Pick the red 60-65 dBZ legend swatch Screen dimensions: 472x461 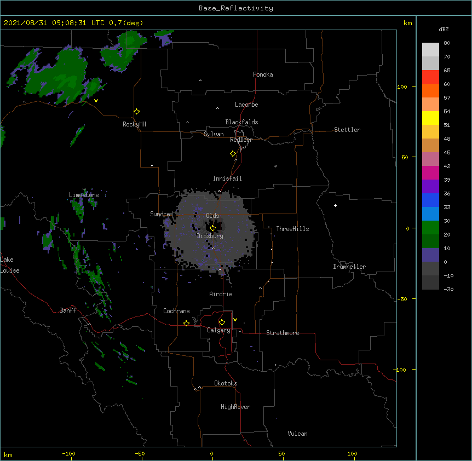[430, 77]
